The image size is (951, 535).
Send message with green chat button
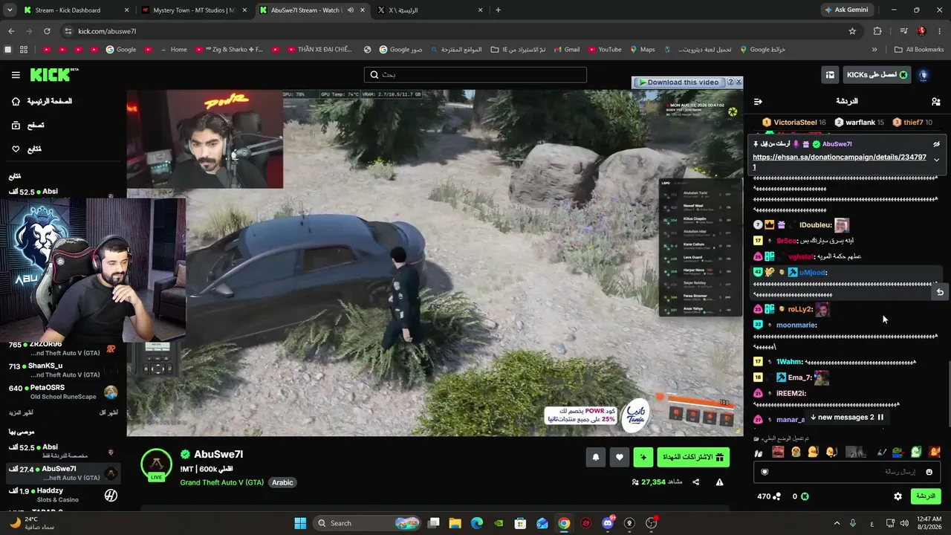pyautogui.click(x=926, y=496)
